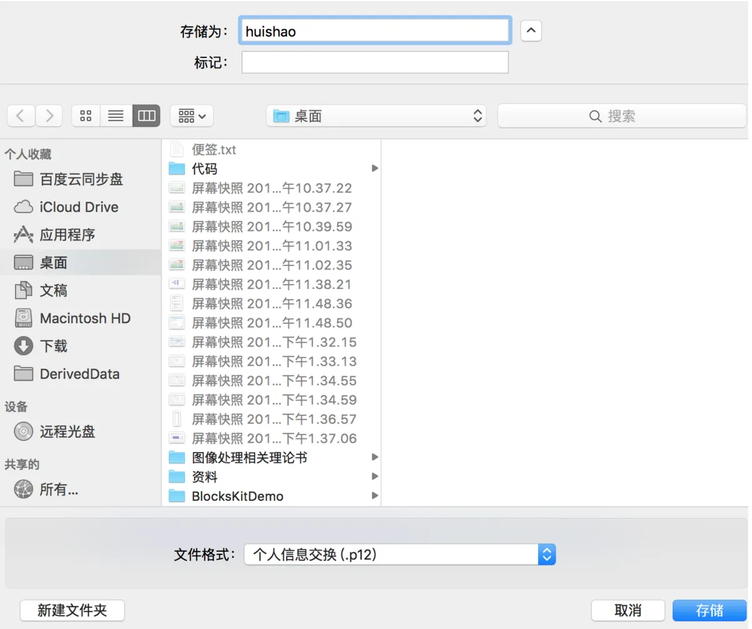This screenshot has width=752, height=629.
Task: Open 文稿 in the sidebar
Action: click(80, 290)
